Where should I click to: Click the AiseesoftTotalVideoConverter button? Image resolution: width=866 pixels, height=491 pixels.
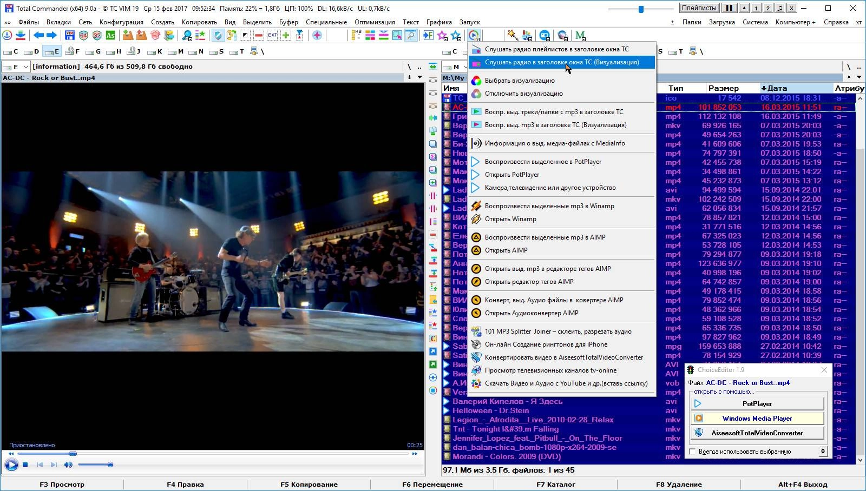757,433
